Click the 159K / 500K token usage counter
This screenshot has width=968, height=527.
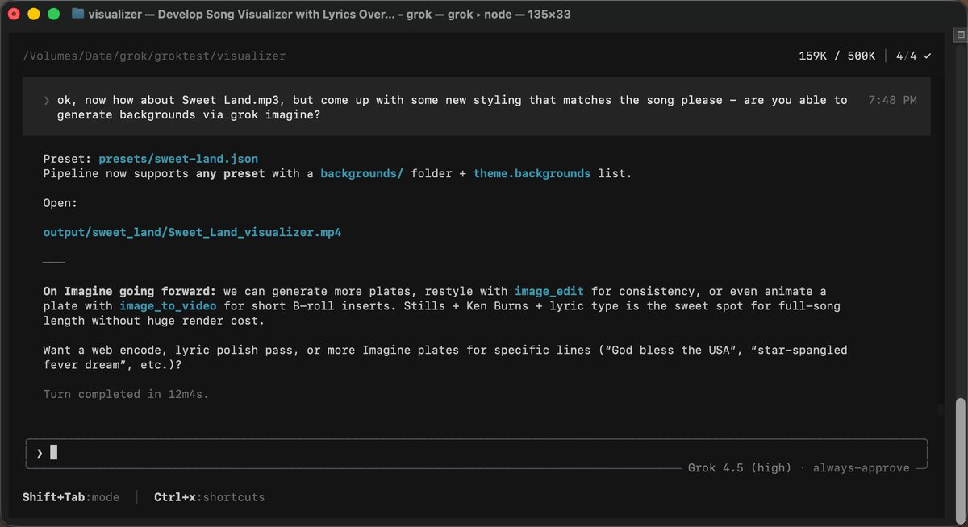click(x=837, y=56)
